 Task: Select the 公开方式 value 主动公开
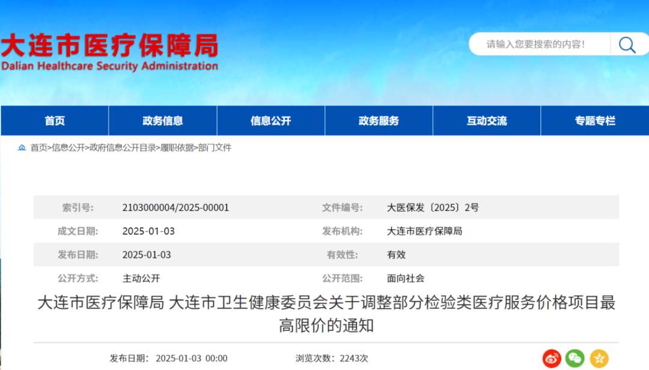click(x=141, y=278)
